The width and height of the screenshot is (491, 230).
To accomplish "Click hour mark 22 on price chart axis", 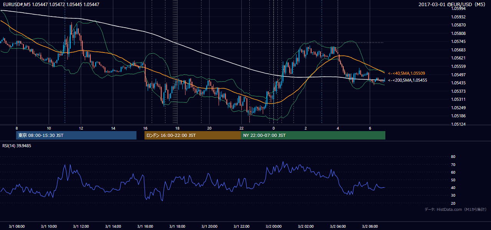I will click(241, 128).
